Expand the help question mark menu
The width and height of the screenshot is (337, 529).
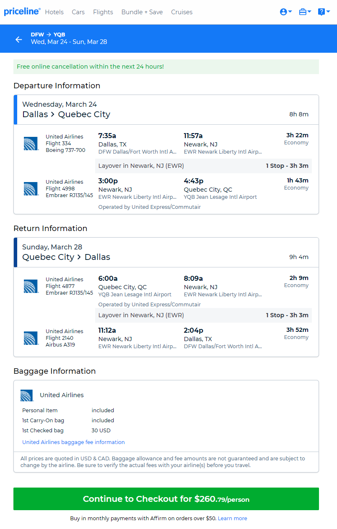[x=324, y=12]
